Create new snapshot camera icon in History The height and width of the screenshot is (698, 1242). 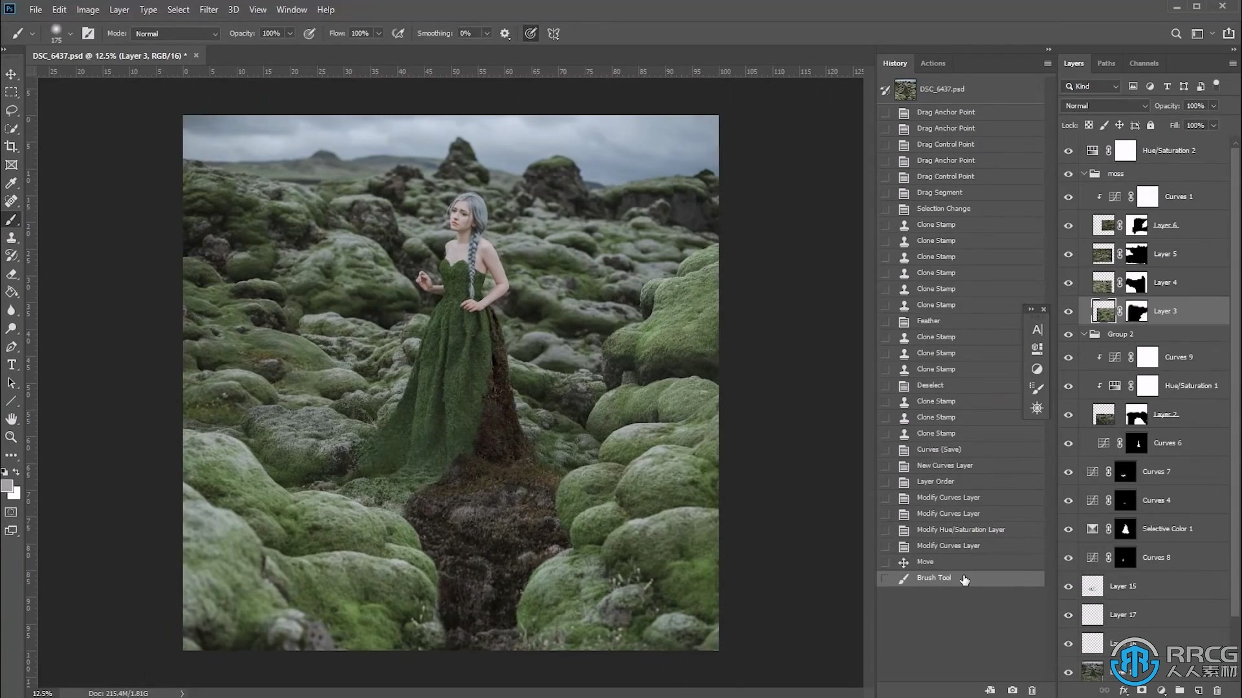1012,690
